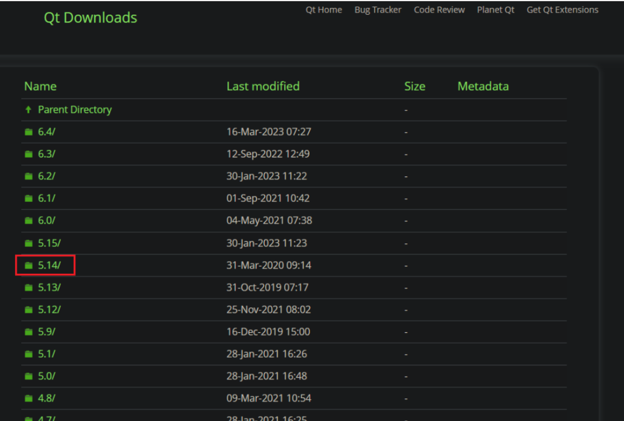Click folder icon next to 5.9/

pyautogui.click(x=29, y=332)
